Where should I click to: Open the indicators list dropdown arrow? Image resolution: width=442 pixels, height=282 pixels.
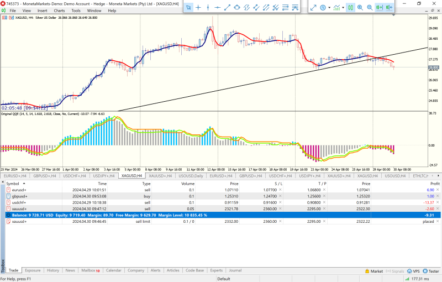point(343,7)
